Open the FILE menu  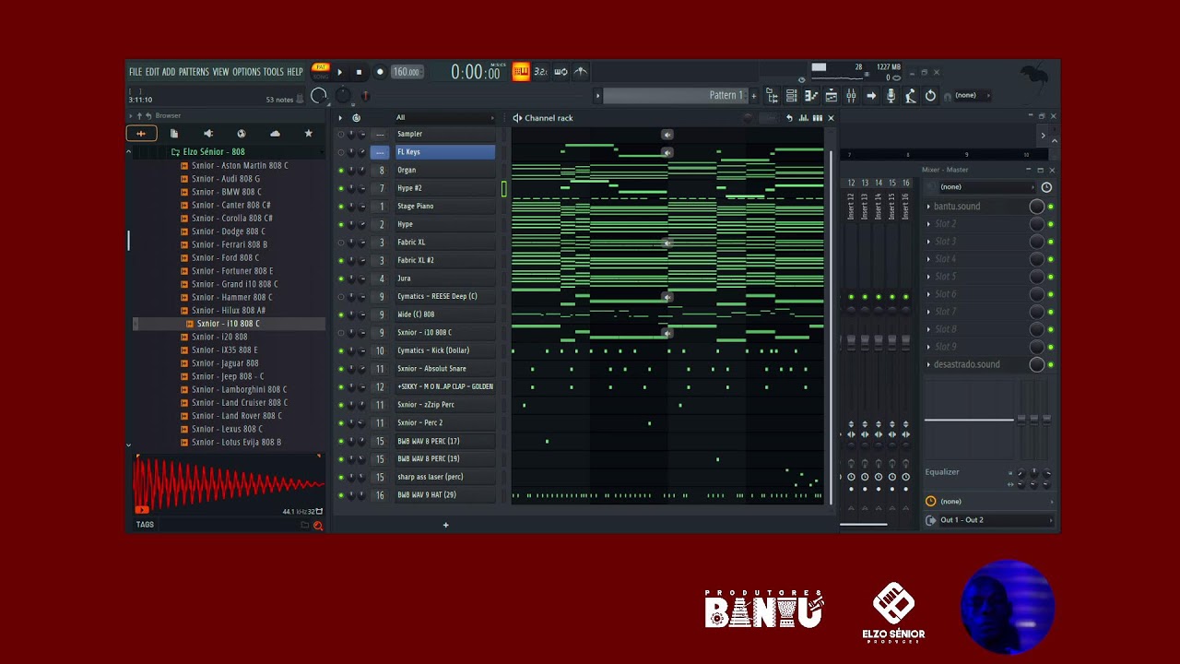pos(136,72)
